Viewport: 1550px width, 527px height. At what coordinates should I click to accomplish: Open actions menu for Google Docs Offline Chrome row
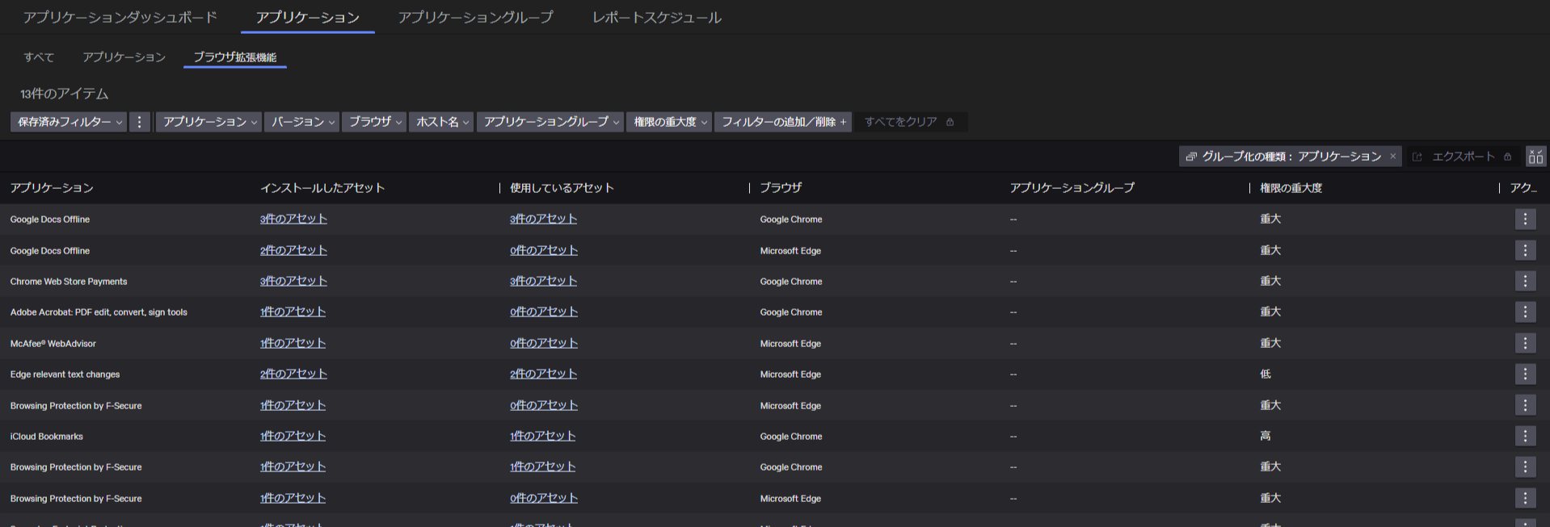pos(1525,219)
